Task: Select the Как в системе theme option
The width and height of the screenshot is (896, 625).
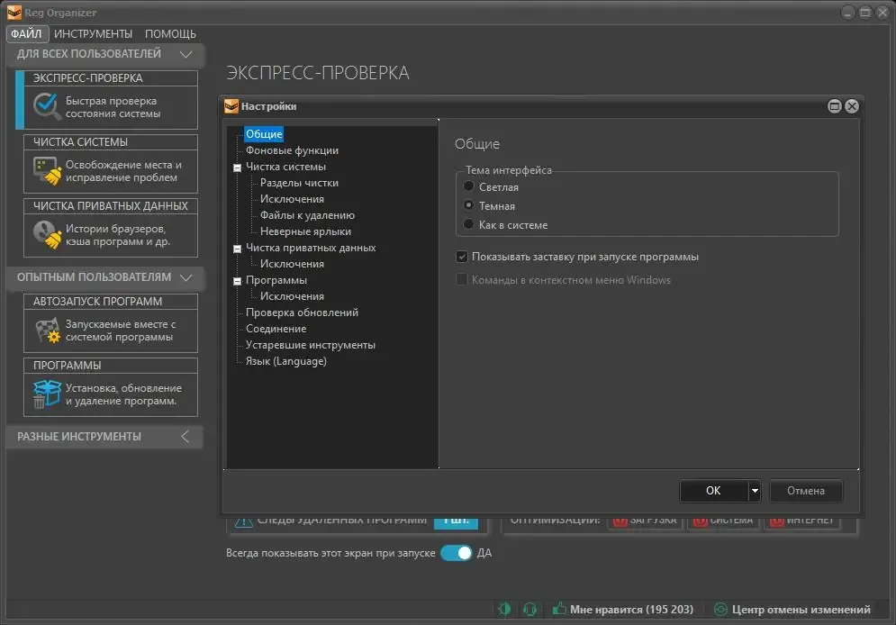Action: (468, 224)
